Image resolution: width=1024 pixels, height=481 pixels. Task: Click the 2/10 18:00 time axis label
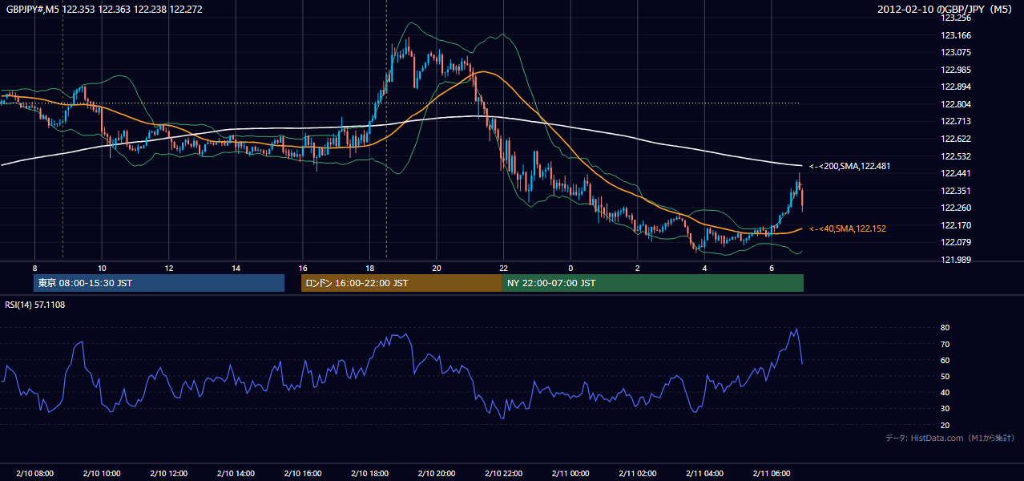pos(369,474)
